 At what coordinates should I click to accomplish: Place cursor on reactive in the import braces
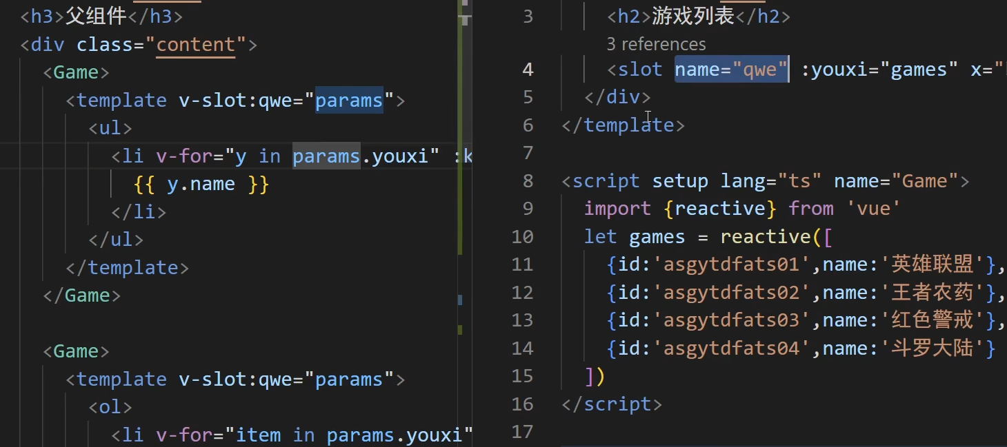click(719, 209)
